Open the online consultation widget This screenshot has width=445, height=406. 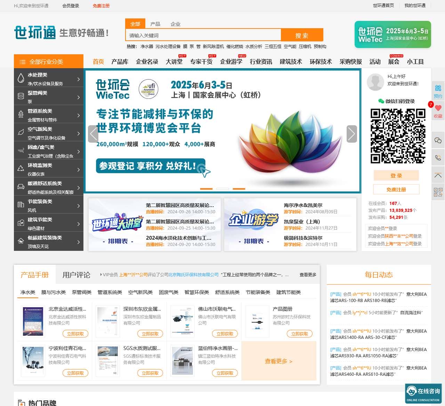[423, 393]
